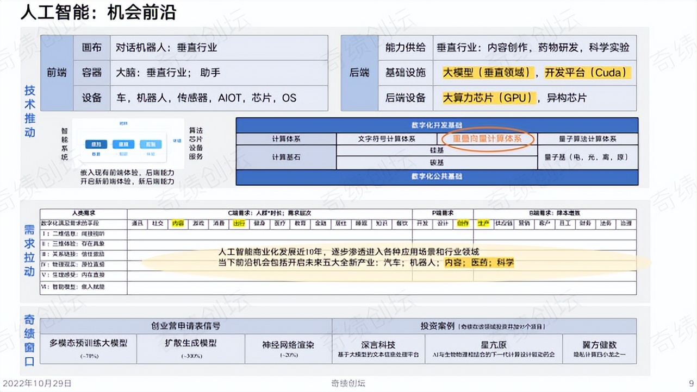This screenshot has width=697, height=392.
Task: Click the middle blue button in the system diagram
Action: pos(123,144)
